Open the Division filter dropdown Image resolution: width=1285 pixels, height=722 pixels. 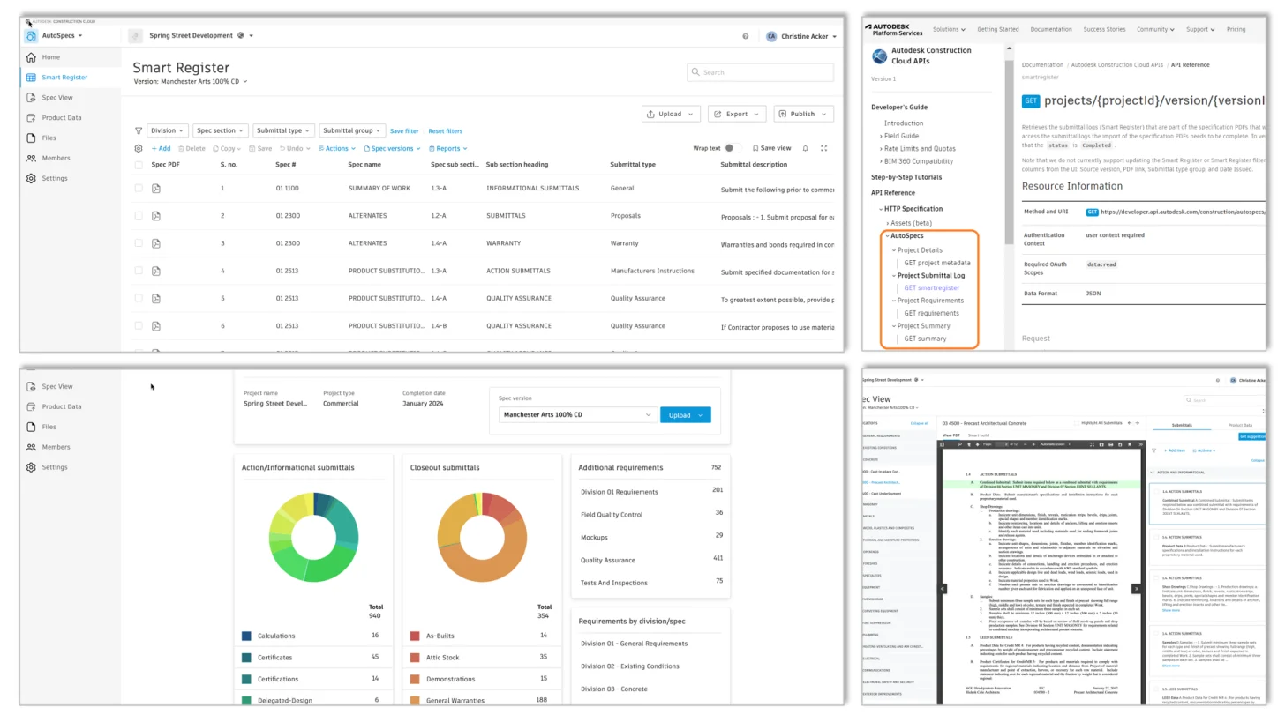(167, 130)
